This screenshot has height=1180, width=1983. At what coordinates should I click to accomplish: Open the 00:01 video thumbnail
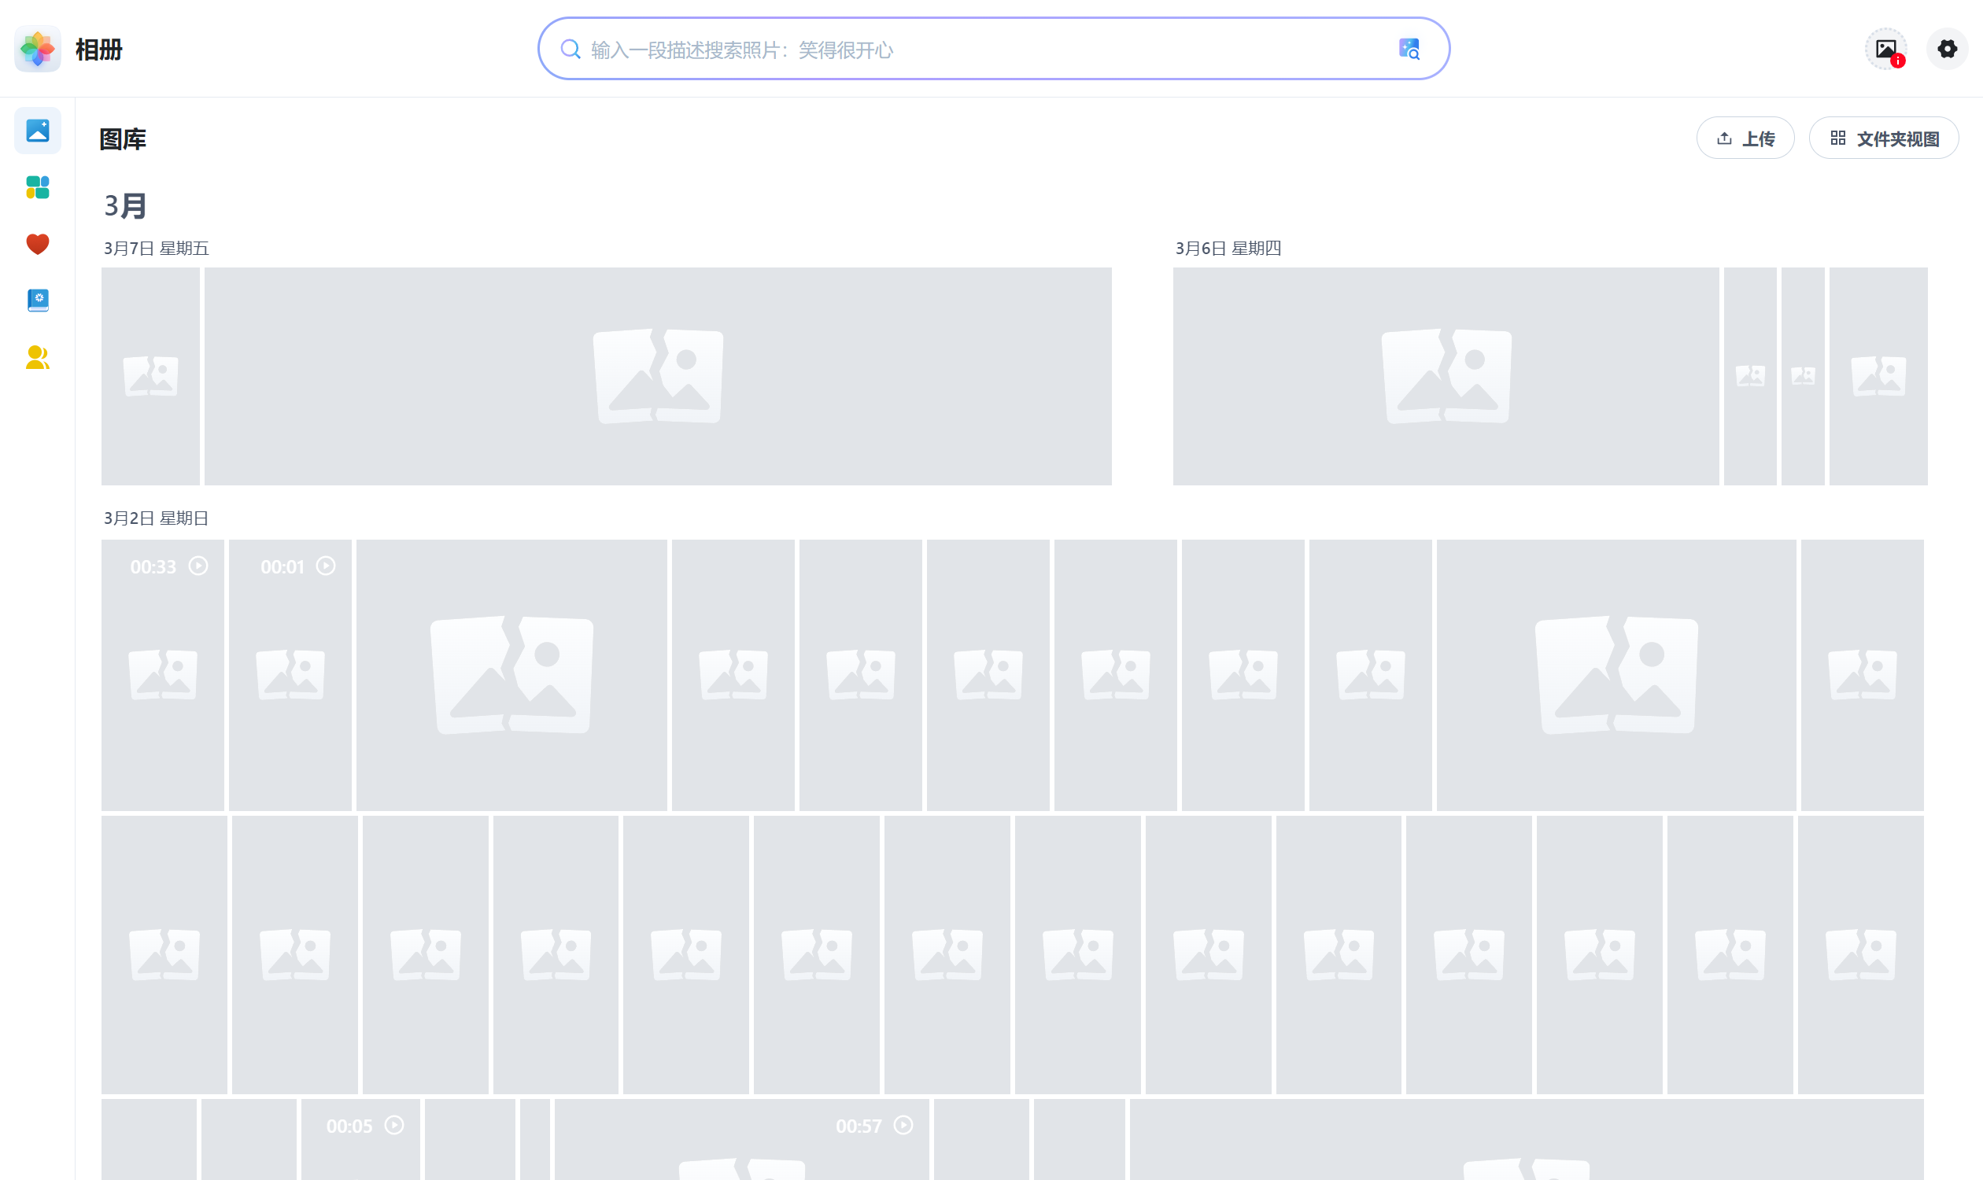point(290,675)
